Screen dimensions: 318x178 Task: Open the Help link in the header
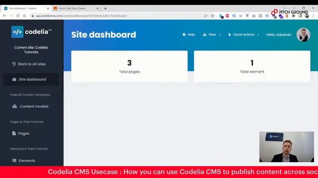(189, 35)
